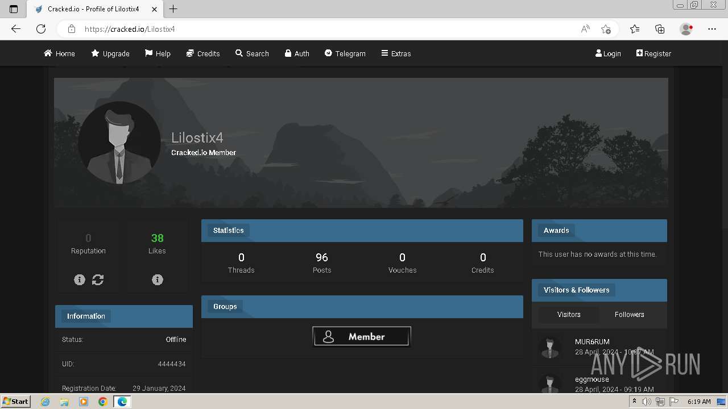Screen dimensions: 728x409
Task: Reload the page with the refresh icon
Action: (x=41, y=29)
